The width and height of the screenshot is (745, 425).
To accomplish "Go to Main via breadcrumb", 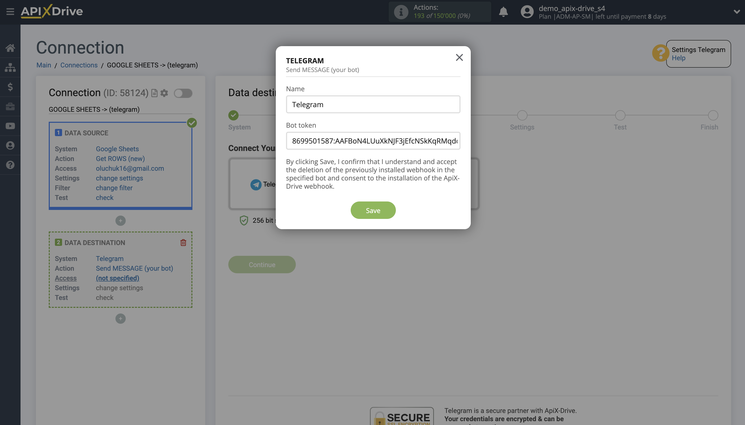I will [x=44, y=65].
